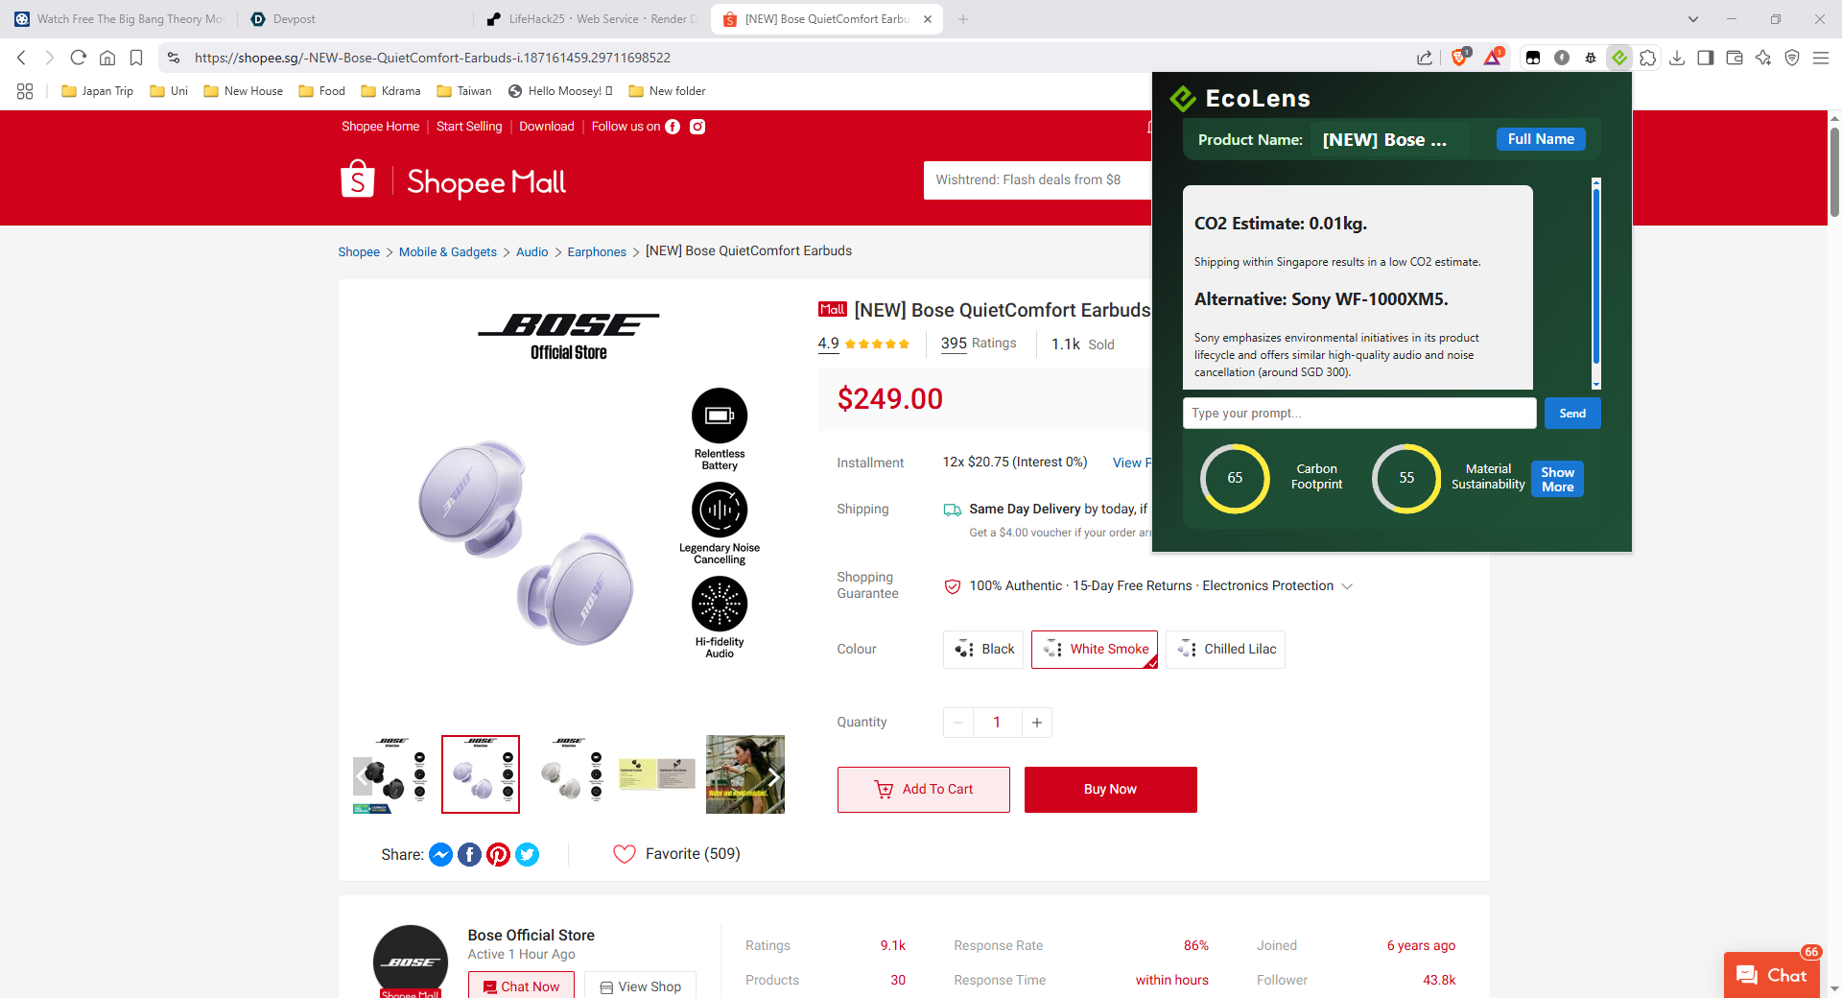The width and height of the screenshot is (1842, 998).
Task: Switch to Big Bang Theory tab
Action: (120, 19)
